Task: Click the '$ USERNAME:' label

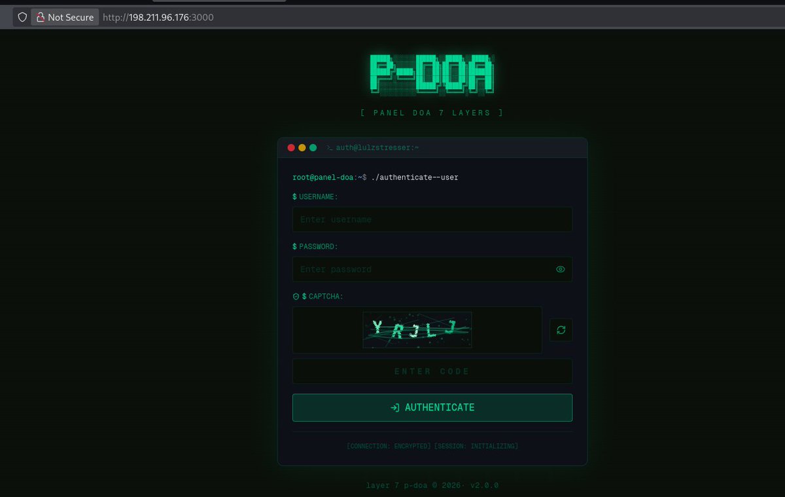Action: (315, 196)
